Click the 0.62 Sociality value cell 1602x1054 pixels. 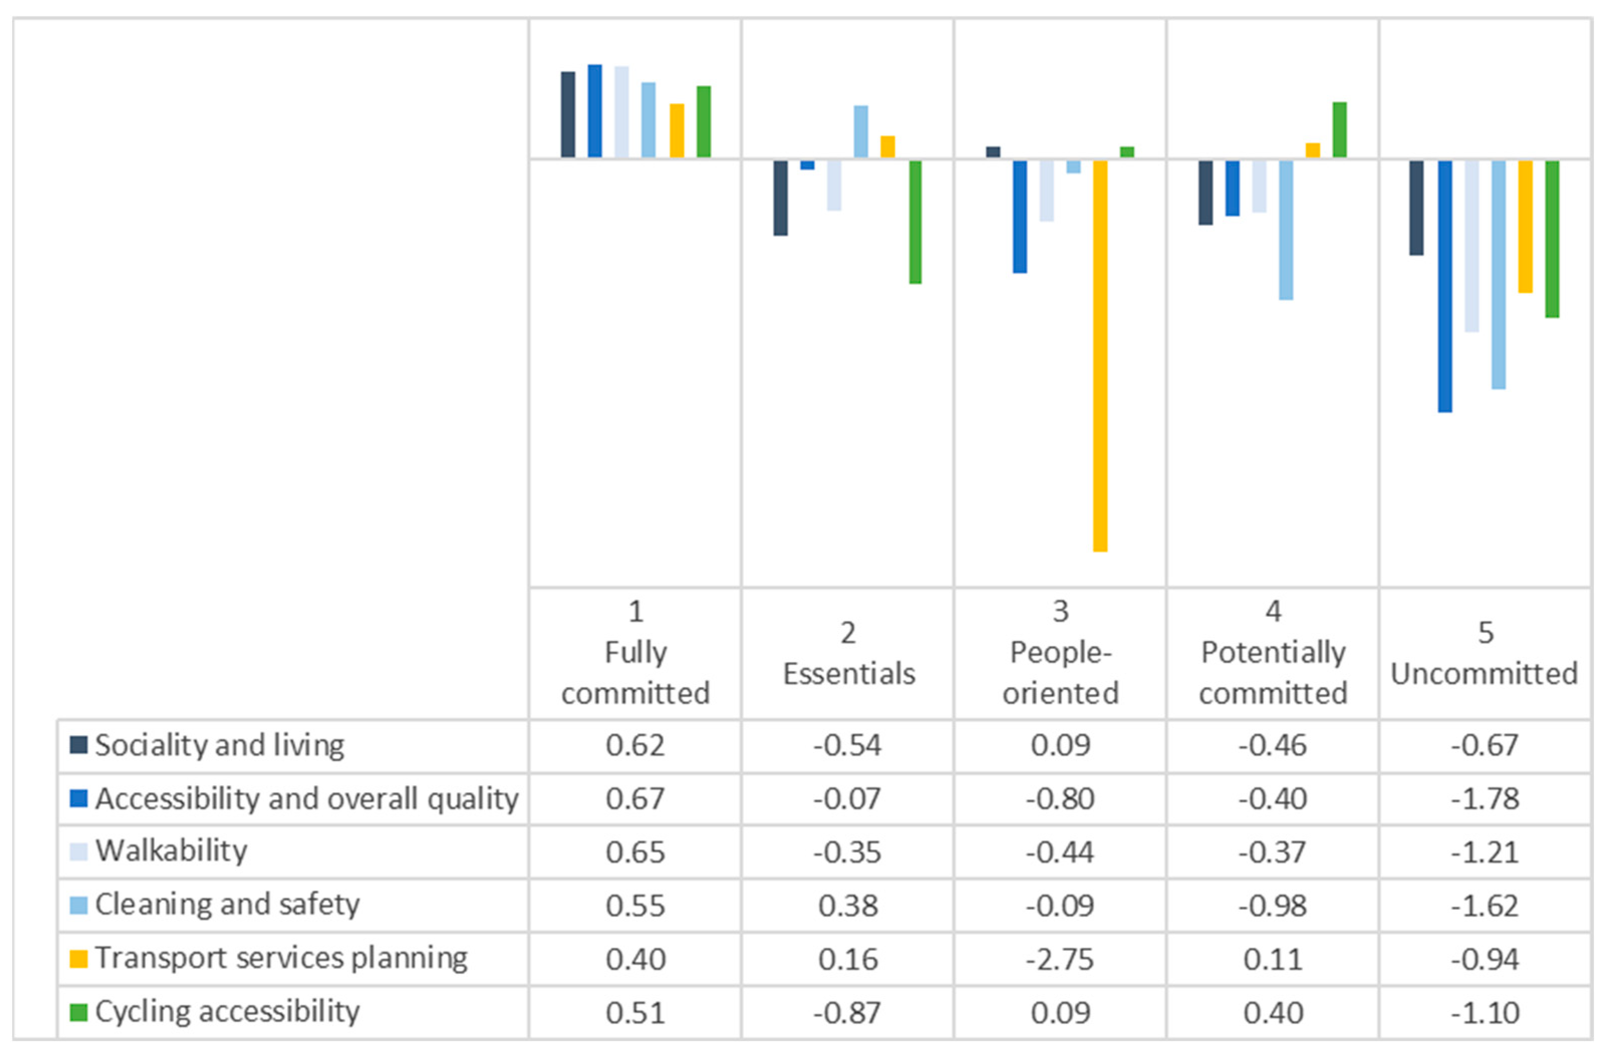coord(635,745)
